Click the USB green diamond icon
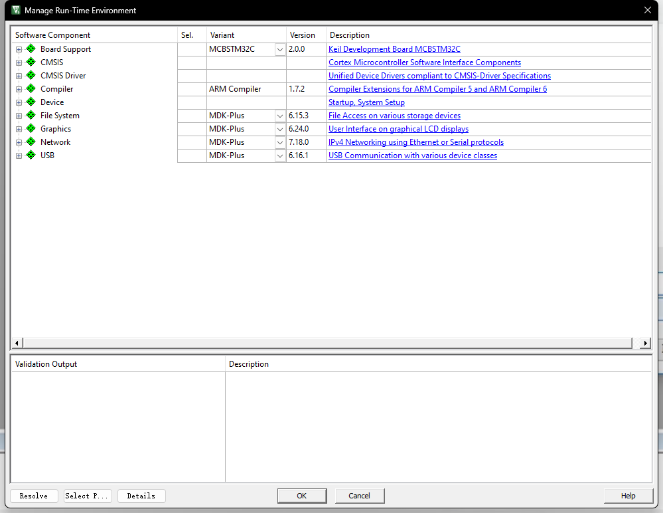Viewport: 663px width, 513px height. [31, 155]
